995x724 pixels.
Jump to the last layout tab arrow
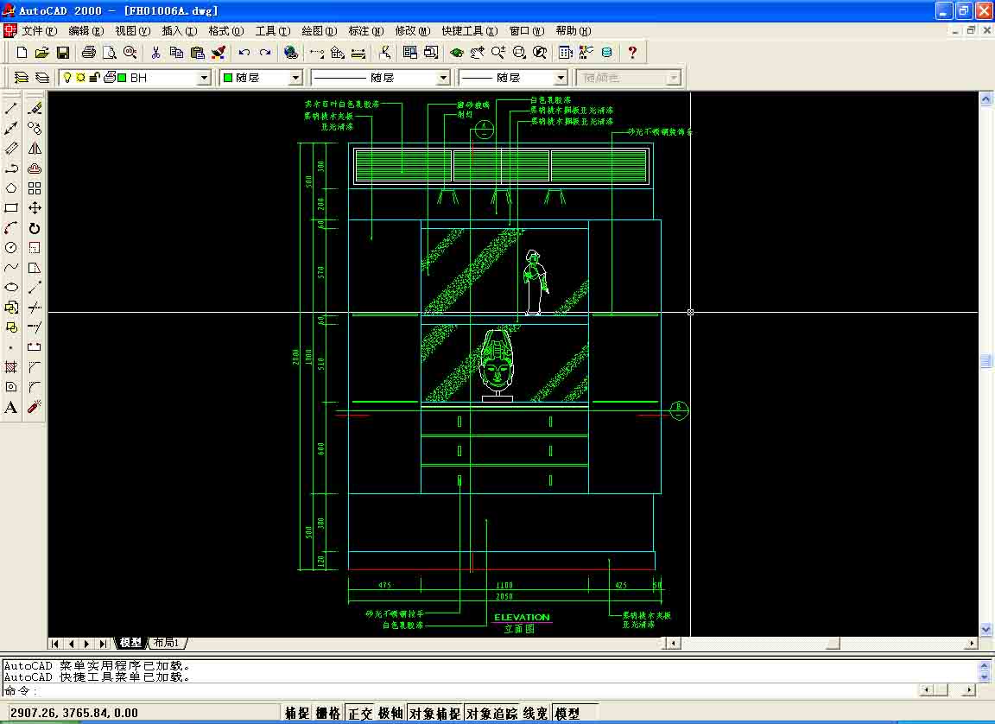click(104, 644)
